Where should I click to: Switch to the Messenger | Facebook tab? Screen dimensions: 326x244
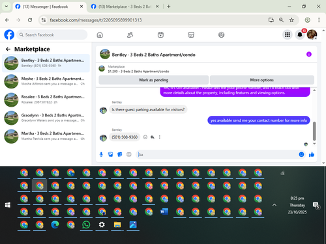(46, 7)
